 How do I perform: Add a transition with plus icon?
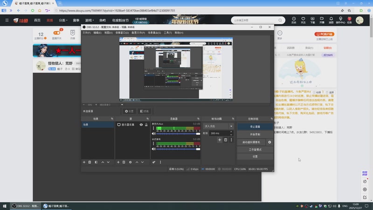[x=220, y=140]
